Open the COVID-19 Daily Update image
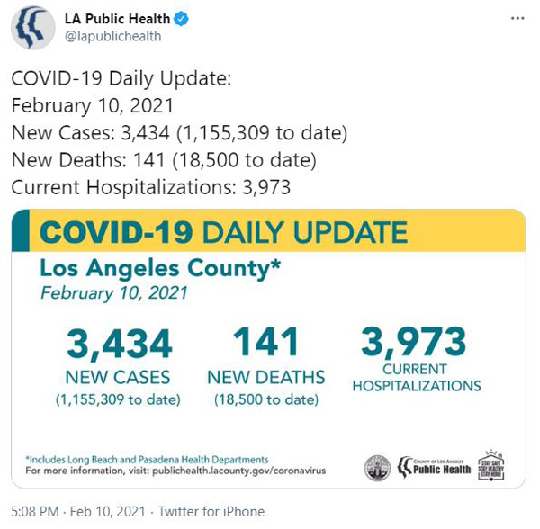The width and height of the screenshot is (540, 529). (268, 349)
